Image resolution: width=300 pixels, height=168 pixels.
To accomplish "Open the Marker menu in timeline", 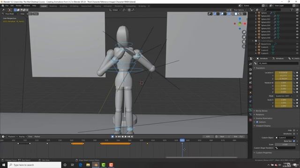I will (37, 137).
